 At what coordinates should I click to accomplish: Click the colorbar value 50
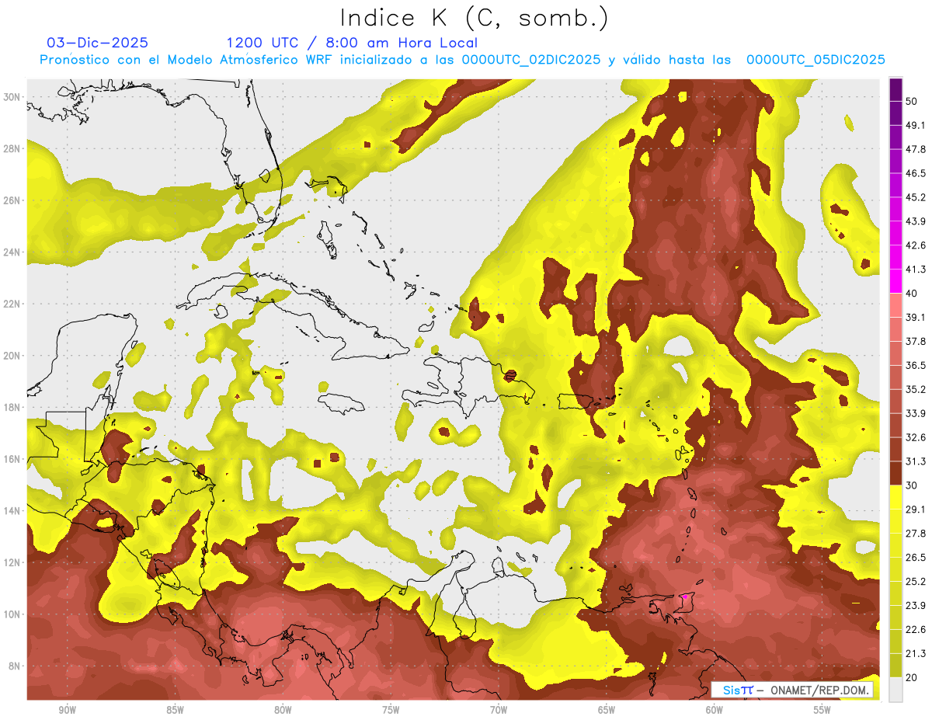(913, 101)
